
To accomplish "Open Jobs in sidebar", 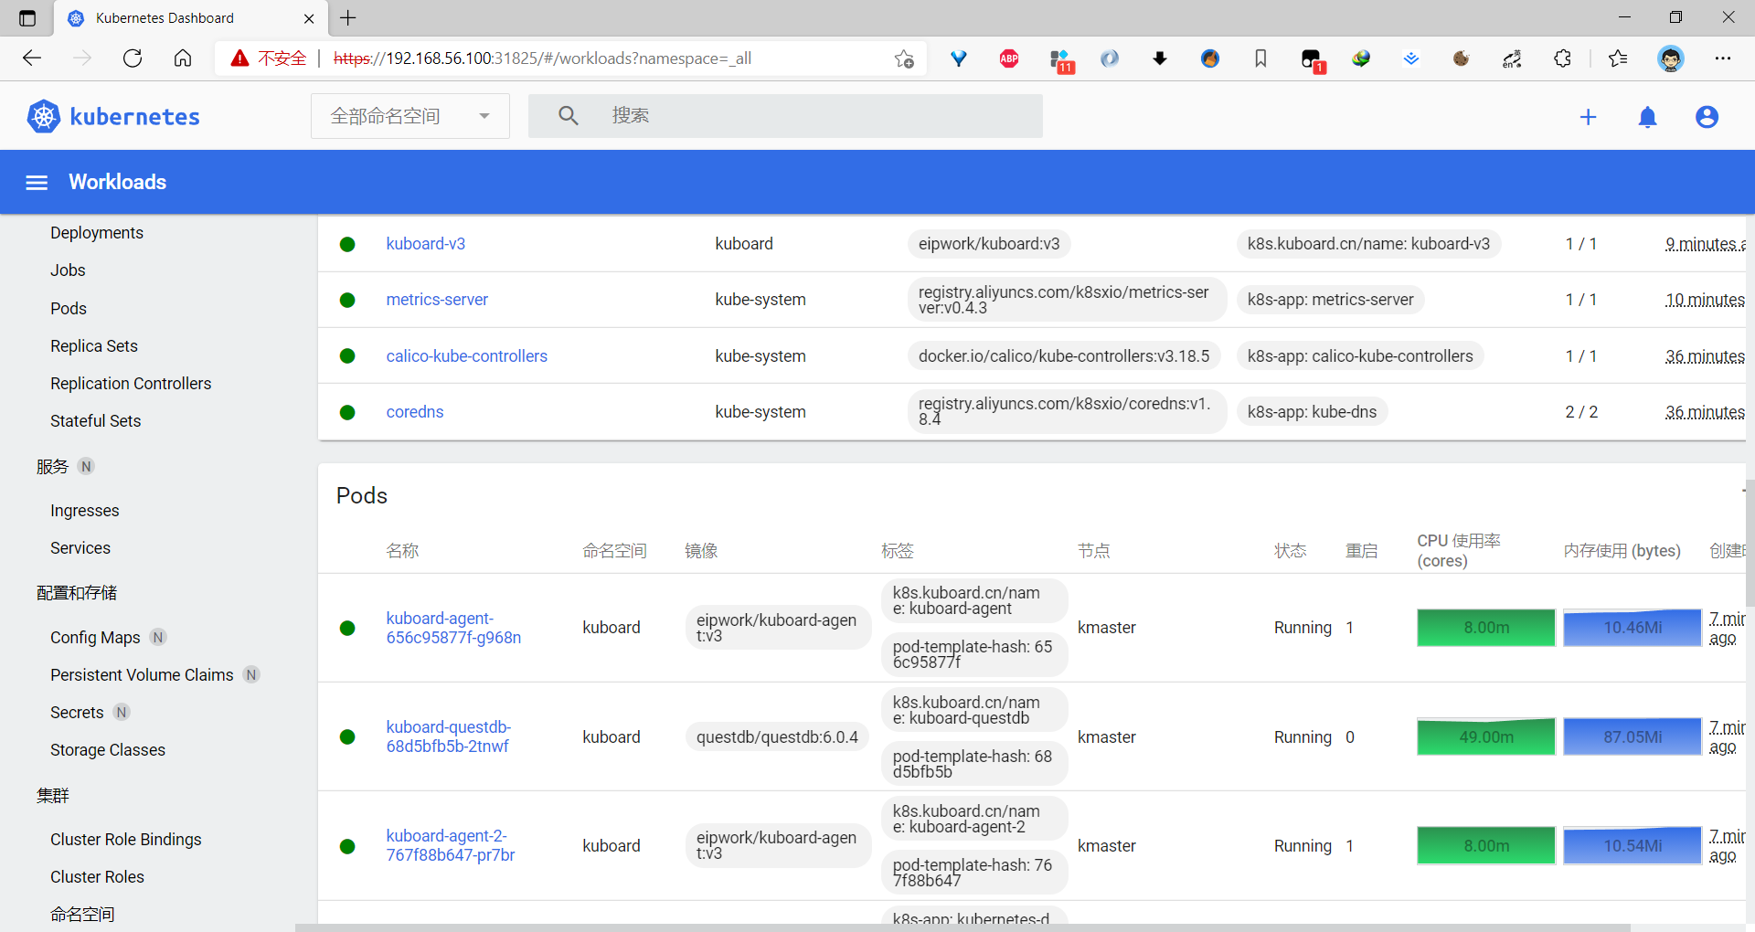I will point(68,270).
